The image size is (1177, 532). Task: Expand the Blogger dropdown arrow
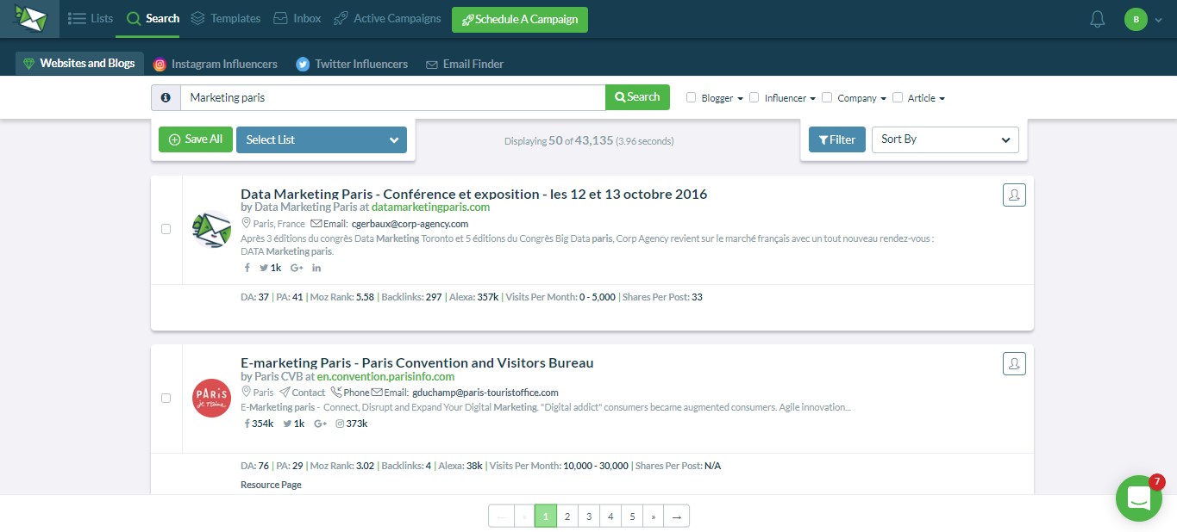740,99
